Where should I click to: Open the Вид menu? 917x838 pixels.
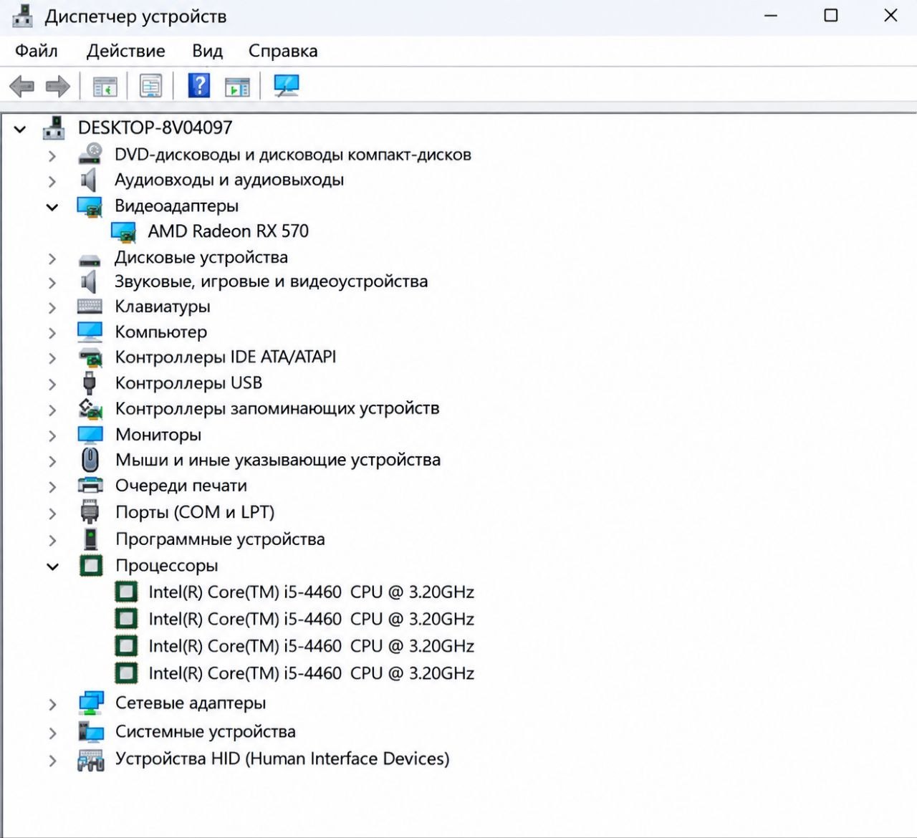click(207, 51)
